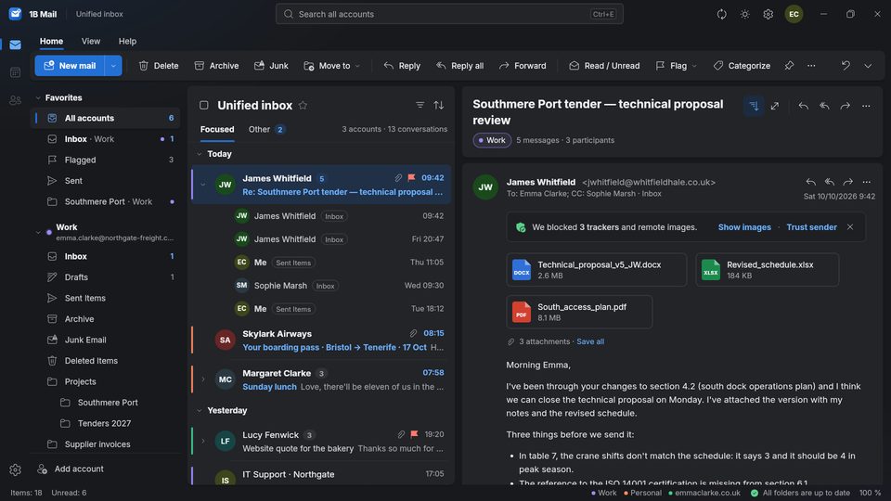Collapse the ribbon with chevron
The image size is (891, 501).
click(868, 66)
